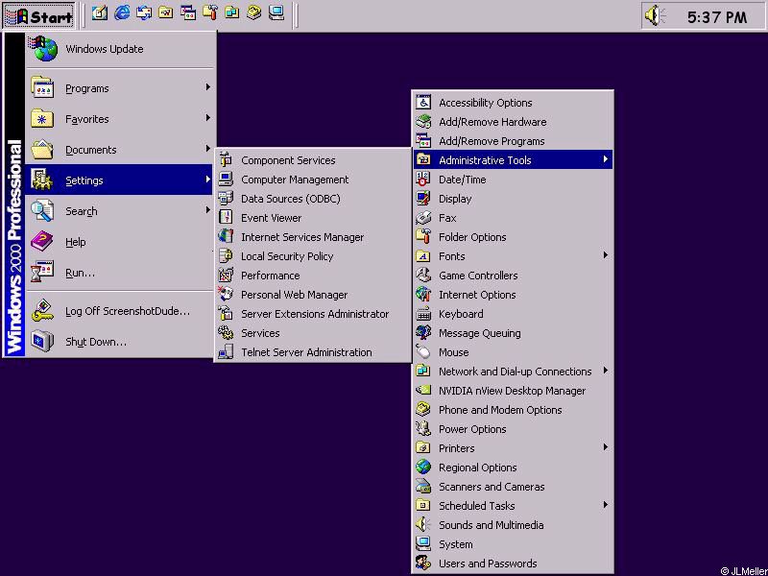Expand Printers submenu arrow

click(606, 447)
